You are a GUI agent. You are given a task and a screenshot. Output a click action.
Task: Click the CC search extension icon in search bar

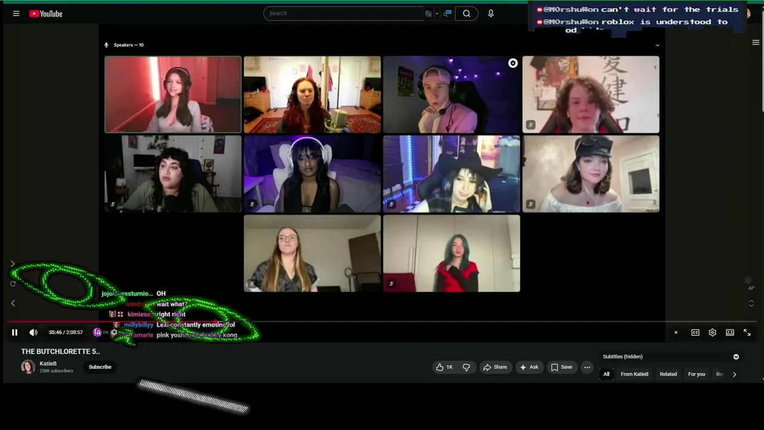(x=447, y=13)
